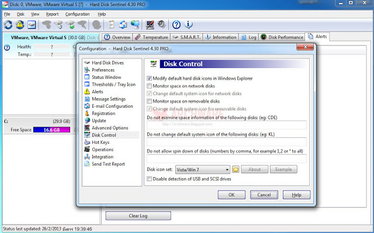Click the blue Refresh arrows toolbar icon
The image size is (374, 233).
pos(8,24)
